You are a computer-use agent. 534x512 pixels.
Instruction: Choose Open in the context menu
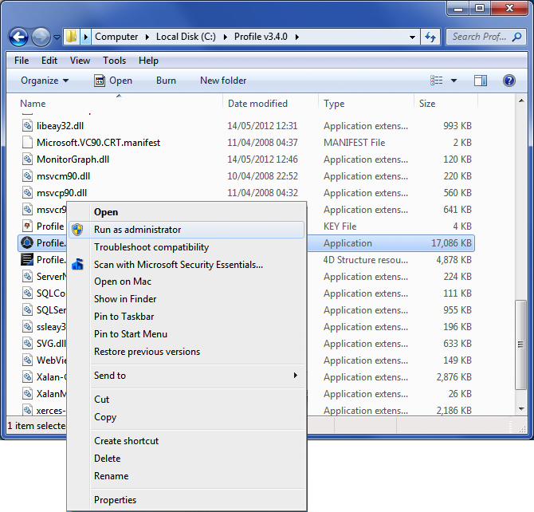(187, 212)
